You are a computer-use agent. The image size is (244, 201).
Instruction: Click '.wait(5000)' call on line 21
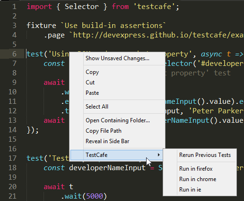[x=84, y=196]
